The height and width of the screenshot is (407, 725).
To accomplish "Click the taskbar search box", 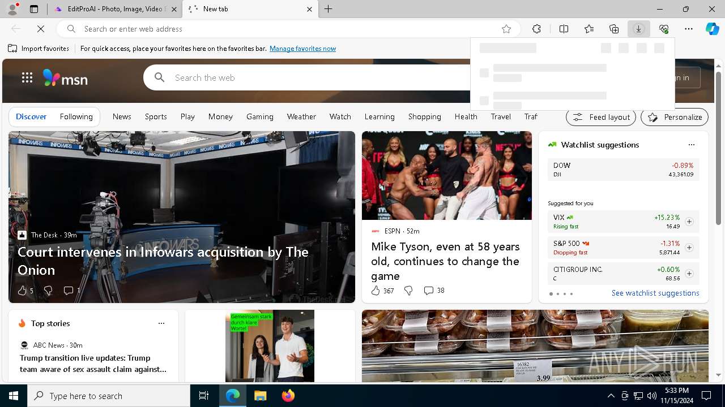I will coord(109,396).
